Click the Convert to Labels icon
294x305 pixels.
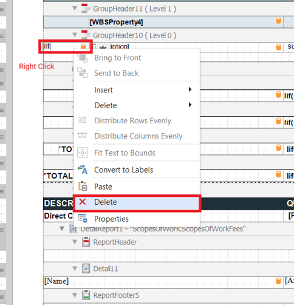click(x=83, y=170)
